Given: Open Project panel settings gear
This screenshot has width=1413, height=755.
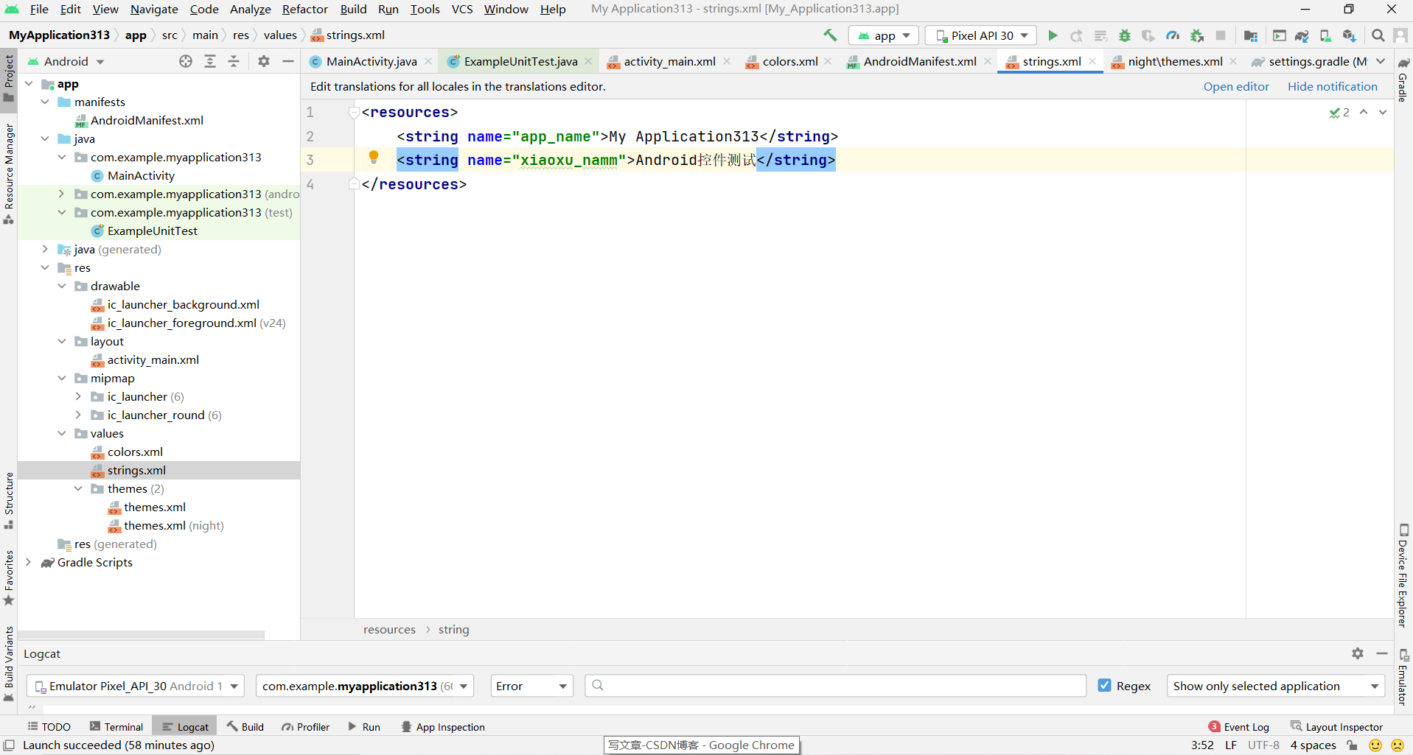Looking at the screenshot, I should (x=264, y=61).
